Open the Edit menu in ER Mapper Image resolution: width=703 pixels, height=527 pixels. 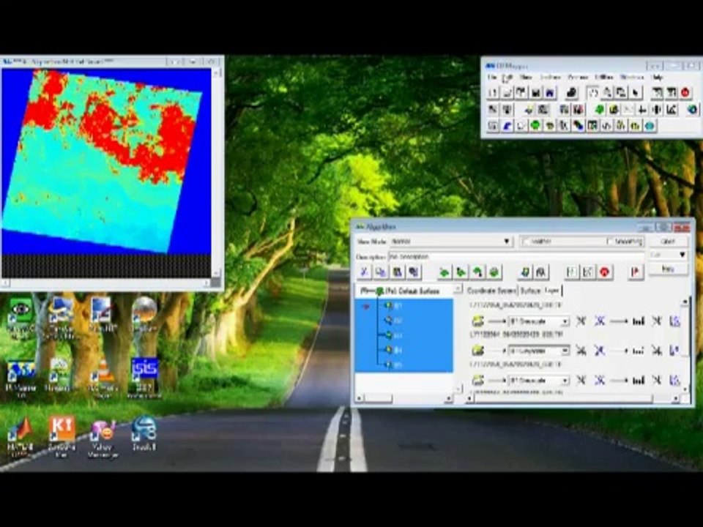[x=507, y=77]
